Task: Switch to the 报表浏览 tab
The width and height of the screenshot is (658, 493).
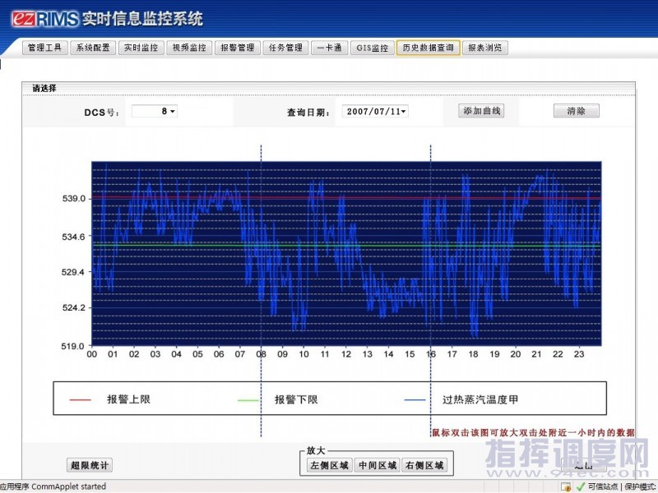Action: pyautogui.click(x=484, y=48)
